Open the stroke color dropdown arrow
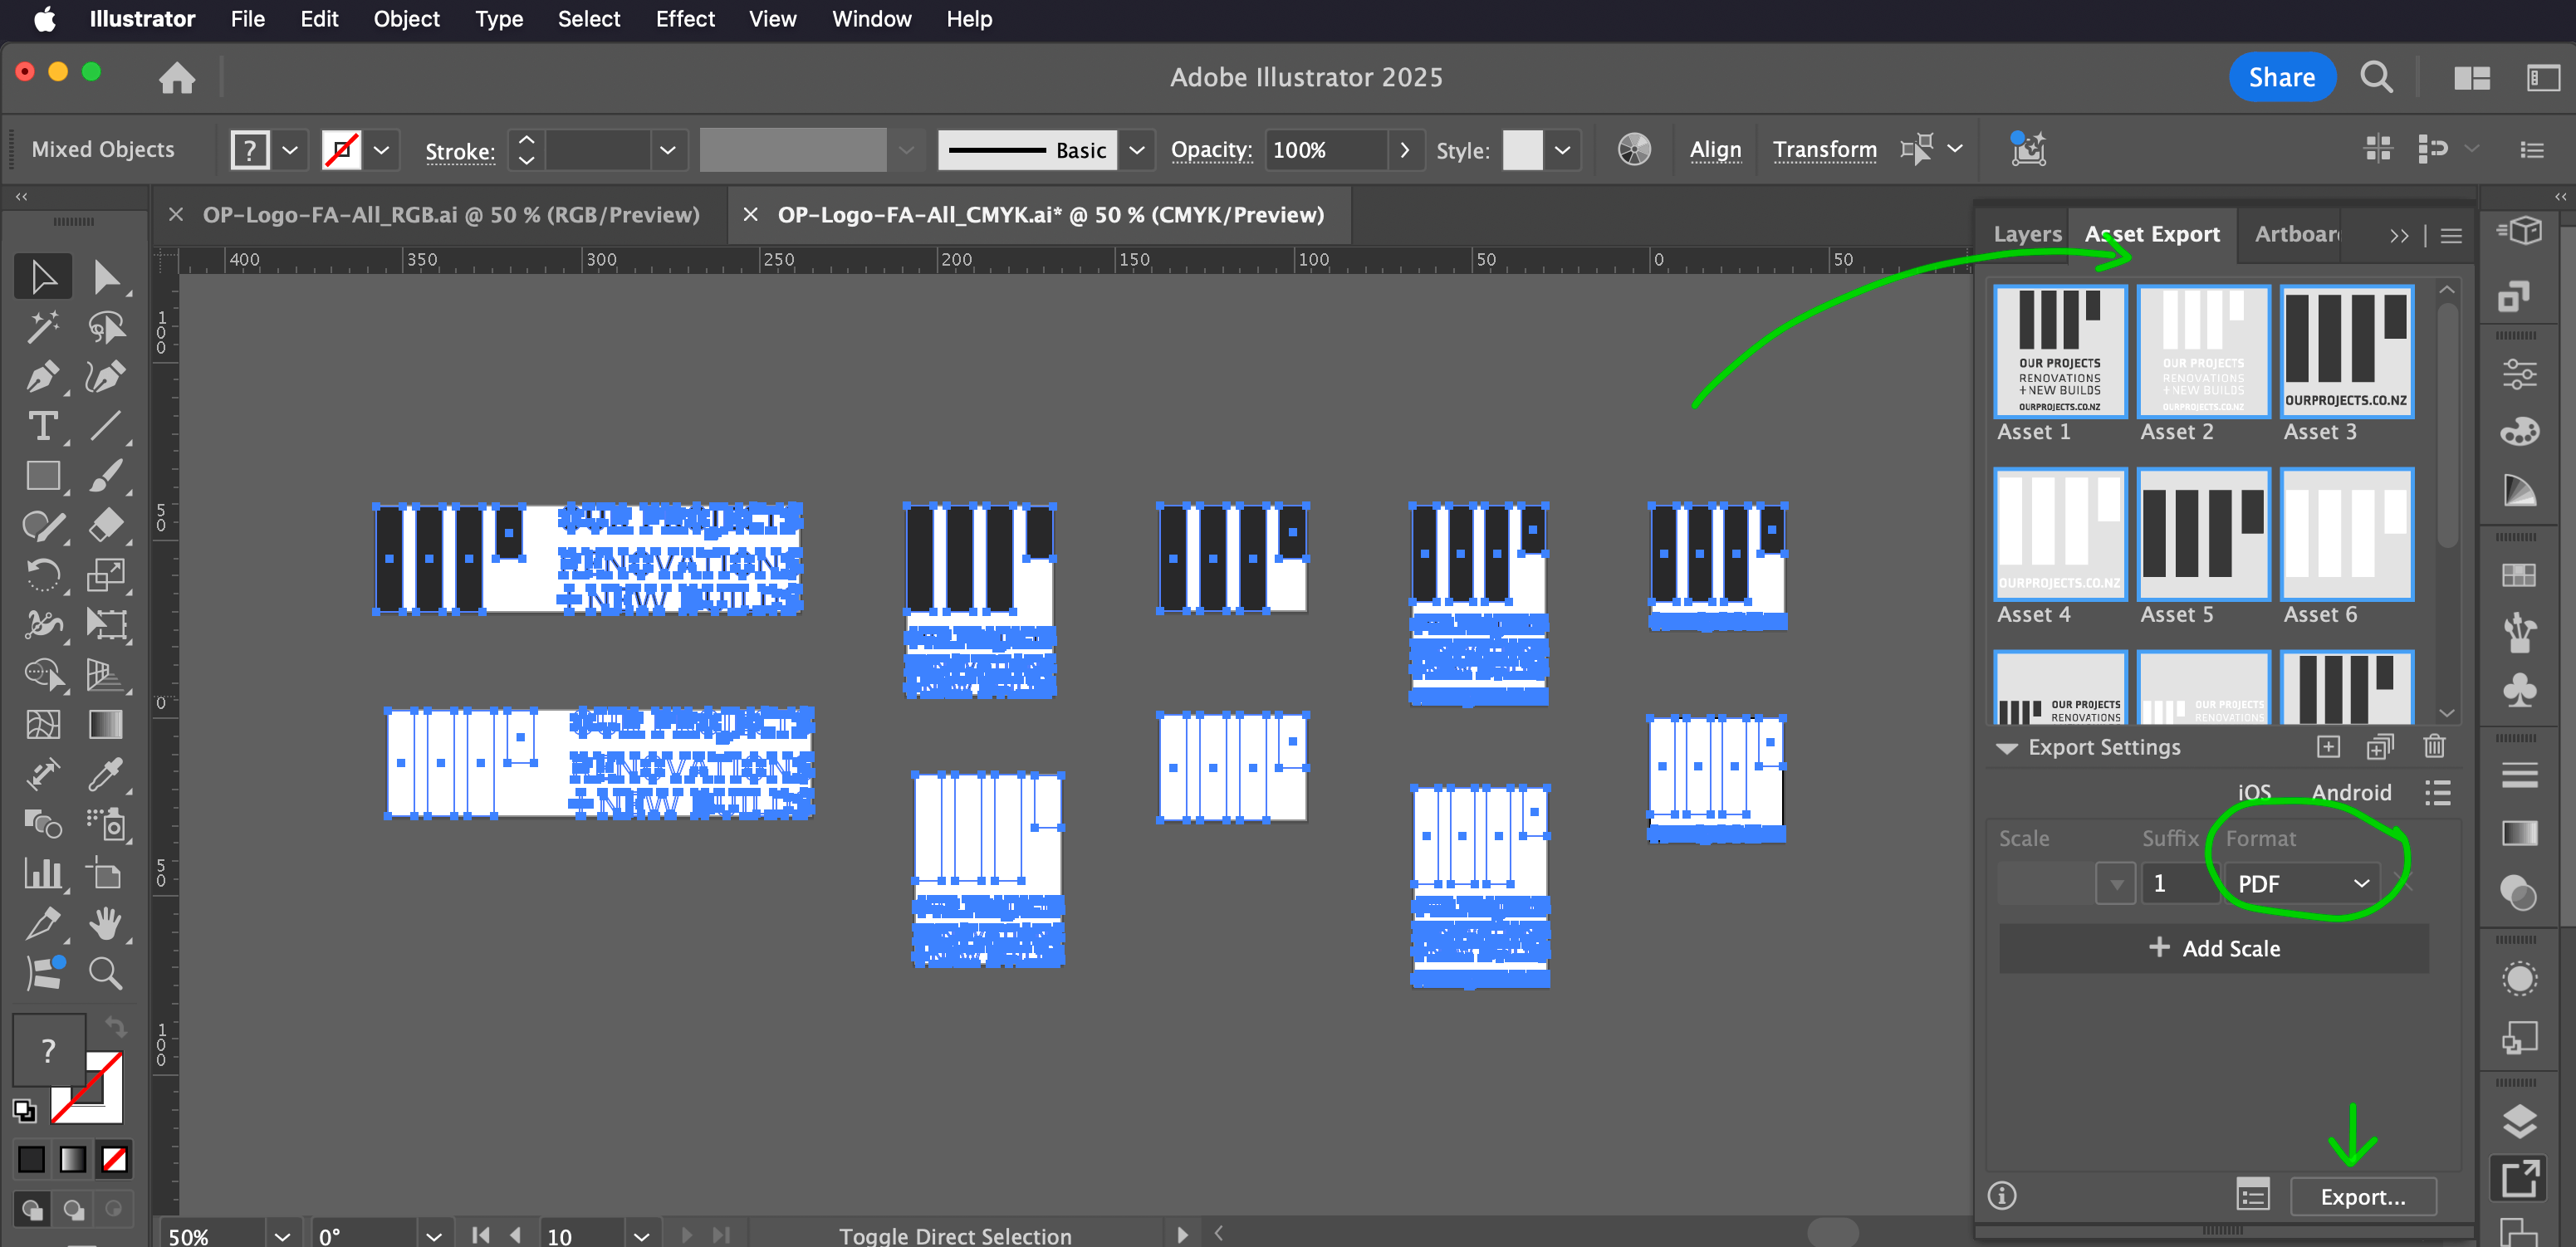Viewport: 2576px width, 1247px height. (x=381, y=150)
